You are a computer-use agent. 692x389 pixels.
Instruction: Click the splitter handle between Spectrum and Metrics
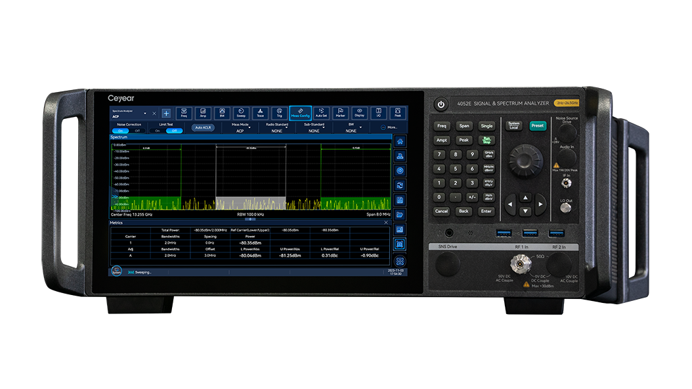250,219
